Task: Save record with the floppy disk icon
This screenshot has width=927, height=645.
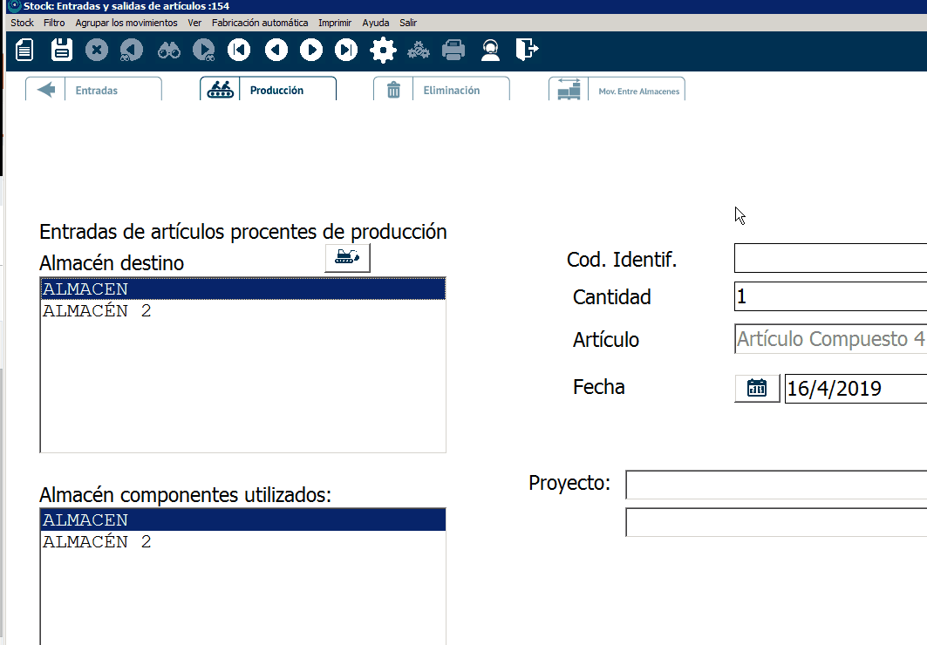Action: [62, 50]
